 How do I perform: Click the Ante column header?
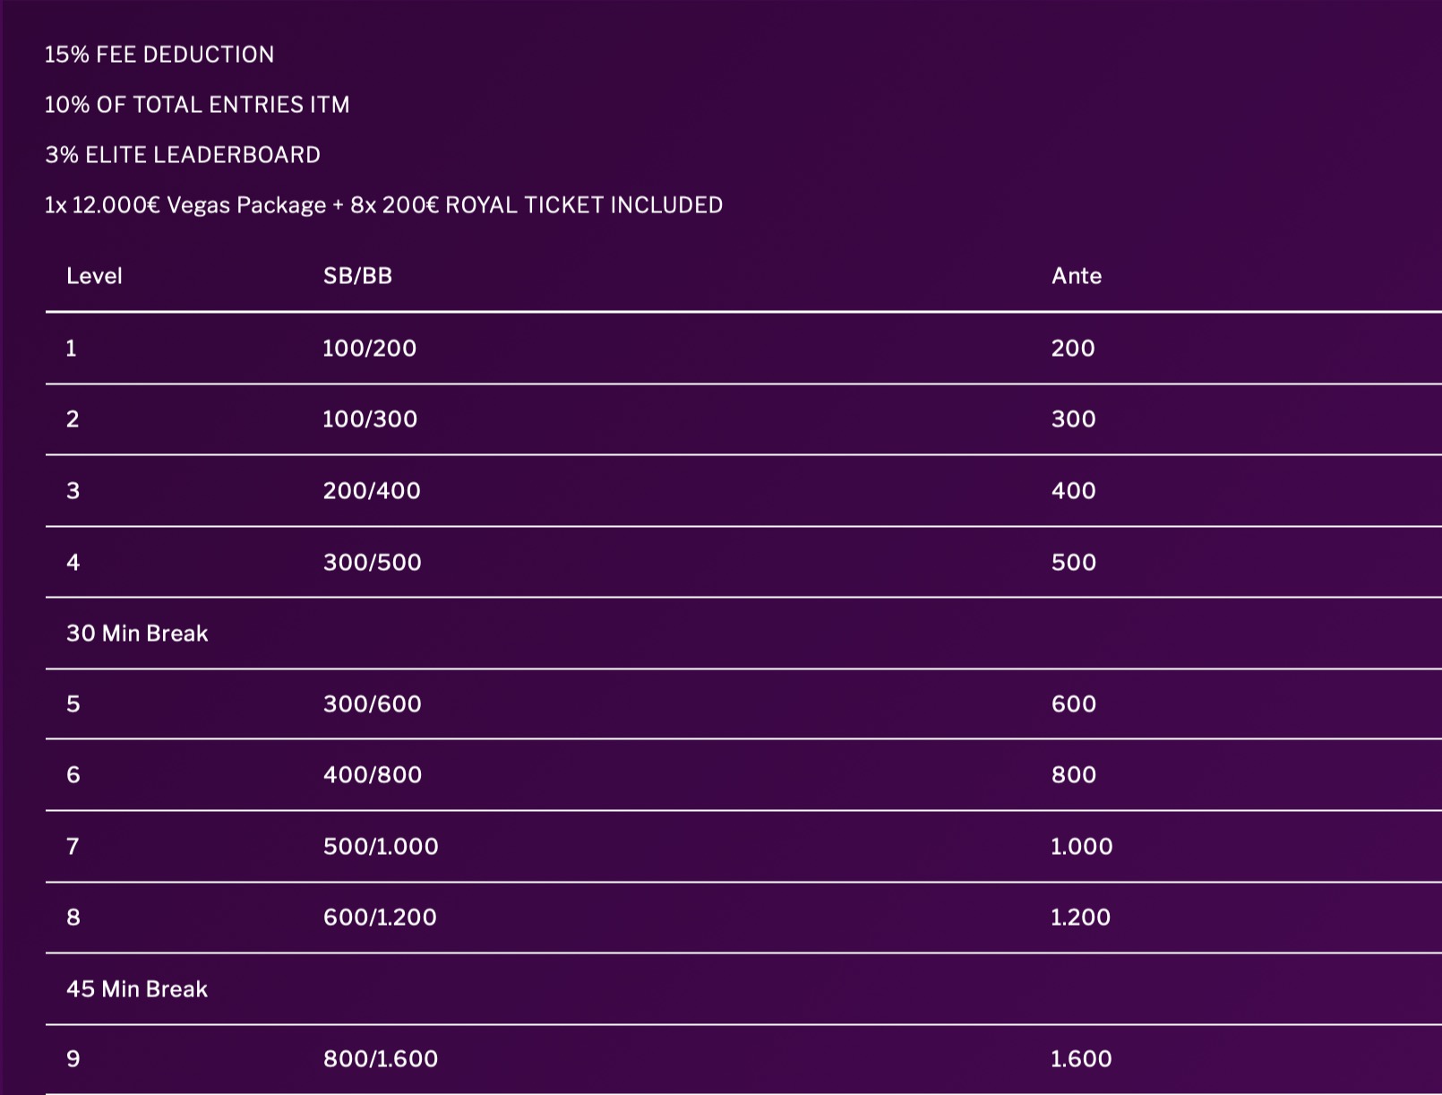(x=1076, y=276)
